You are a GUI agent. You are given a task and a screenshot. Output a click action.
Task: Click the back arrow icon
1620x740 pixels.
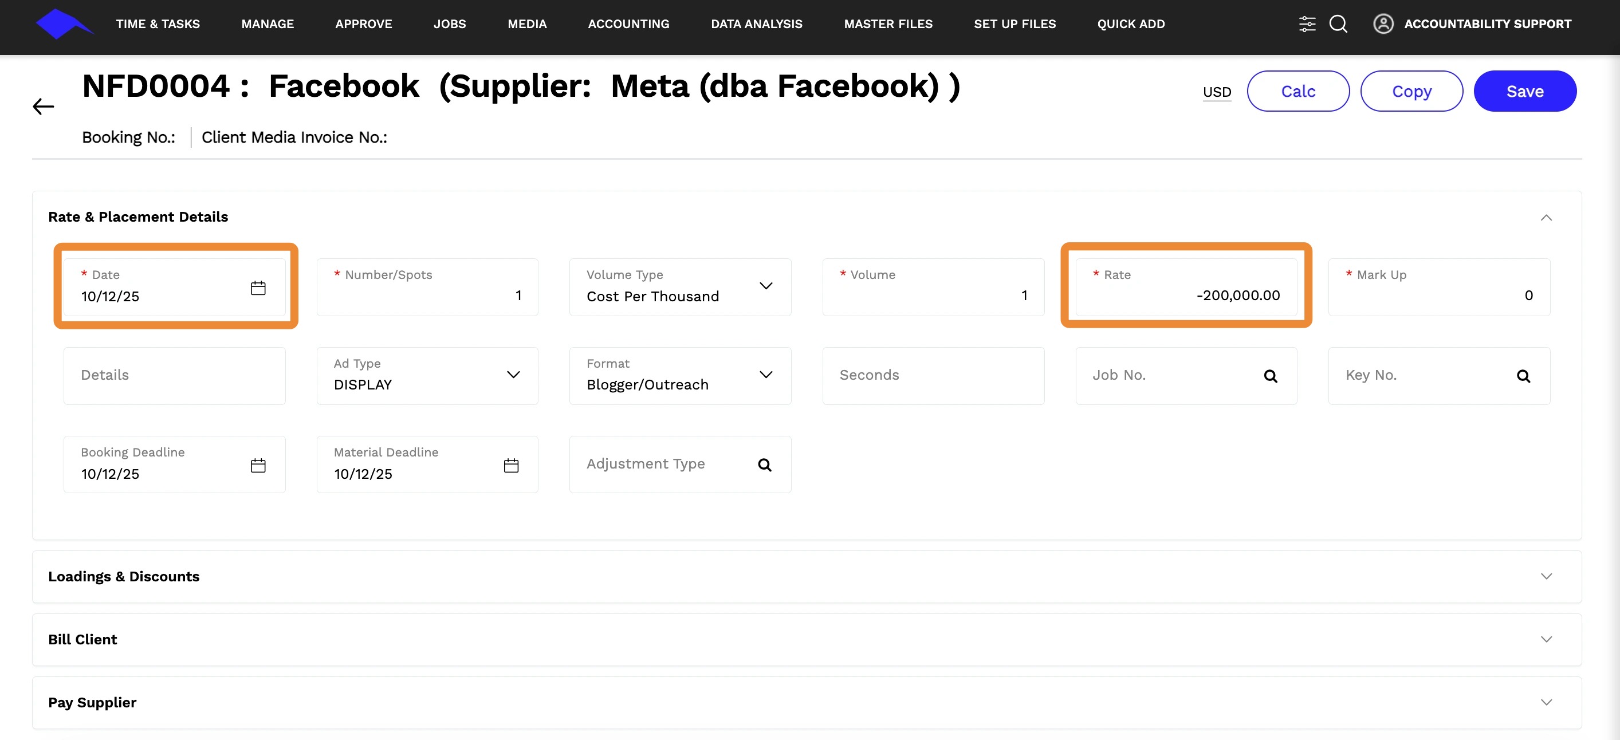[44, 107]
